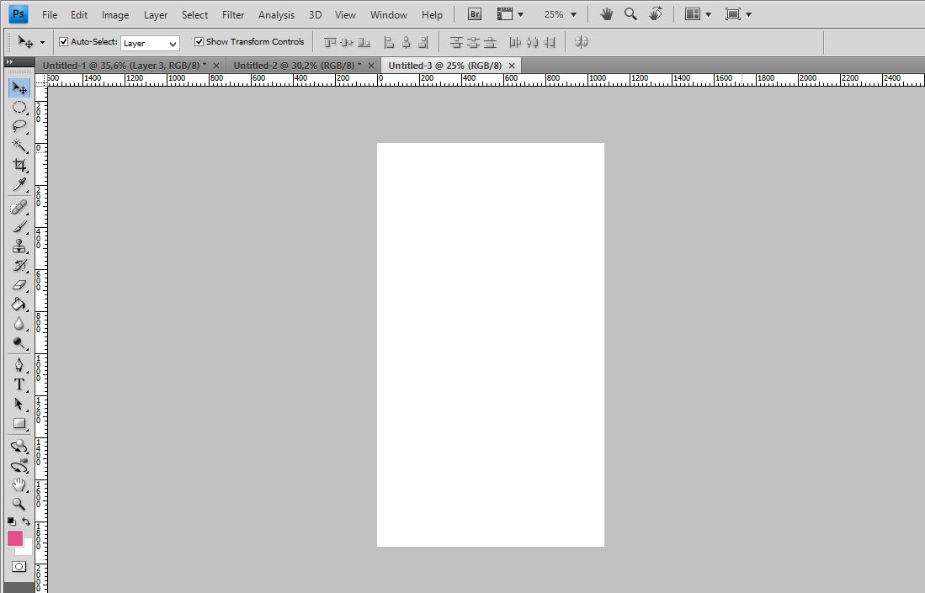Align horizontal centers of layers
This screenshot has width=925, height=593.
(x=406, y=42)
